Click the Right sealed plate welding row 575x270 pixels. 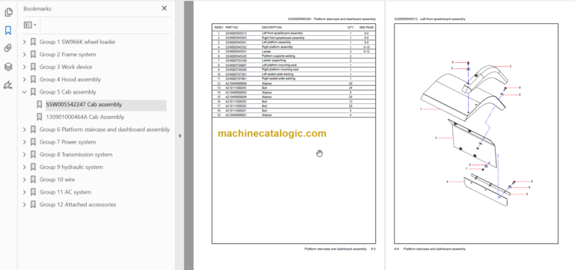point(293,79)
